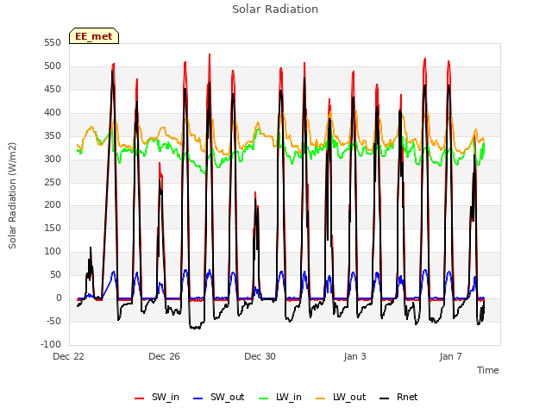Click the 500 y-axis tick label
552x414 pixels.
(x=53, y=66)
